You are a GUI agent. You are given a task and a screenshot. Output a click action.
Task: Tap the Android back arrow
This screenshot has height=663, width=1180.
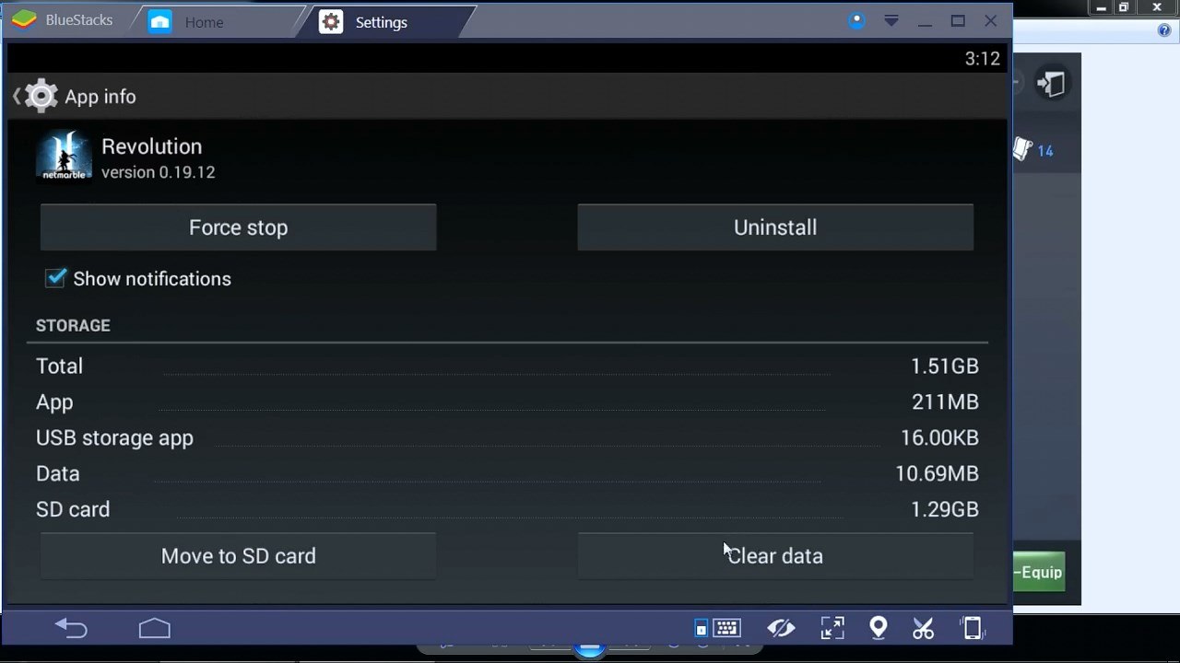pyautogui.click(x=71, y=628)
